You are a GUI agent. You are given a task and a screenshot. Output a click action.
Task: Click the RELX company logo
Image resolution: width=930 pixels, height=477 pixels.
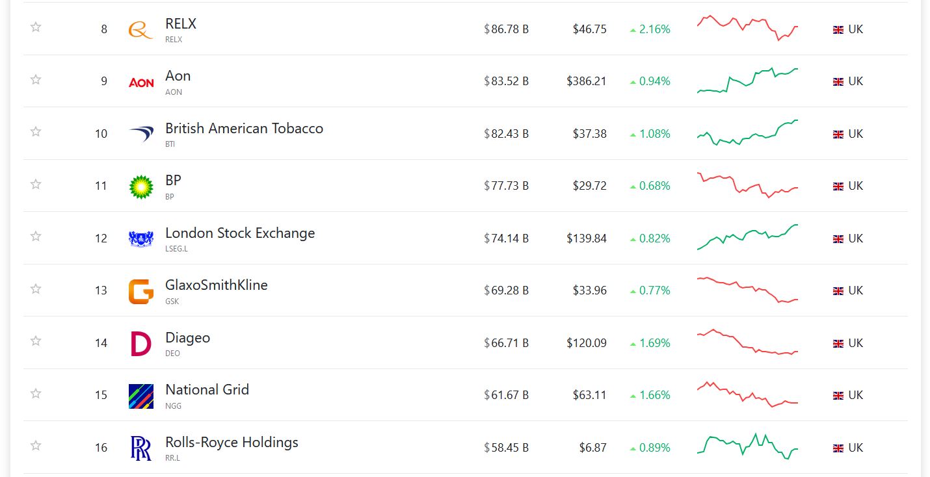coord(140,29)
